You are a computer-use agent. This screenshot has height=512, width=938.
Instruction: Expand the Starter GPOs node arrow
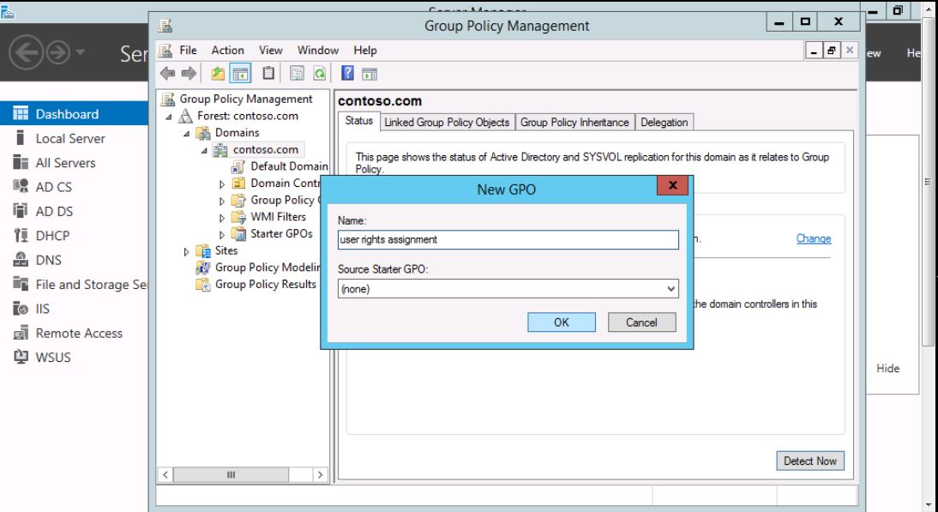(x=221, y=234)
